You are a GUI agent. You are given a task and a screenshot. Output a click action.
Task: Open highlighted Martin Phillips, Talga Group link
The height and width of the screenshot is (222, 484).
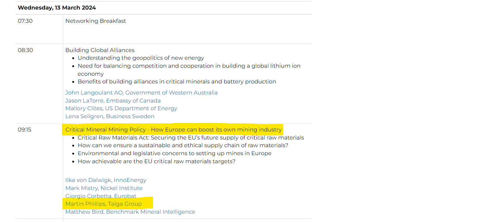103,204
